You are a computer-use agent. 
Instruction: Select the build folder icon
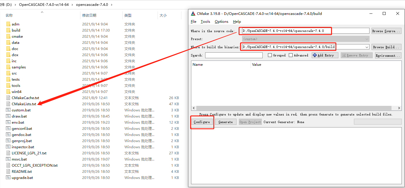click(x=8, y=30)
